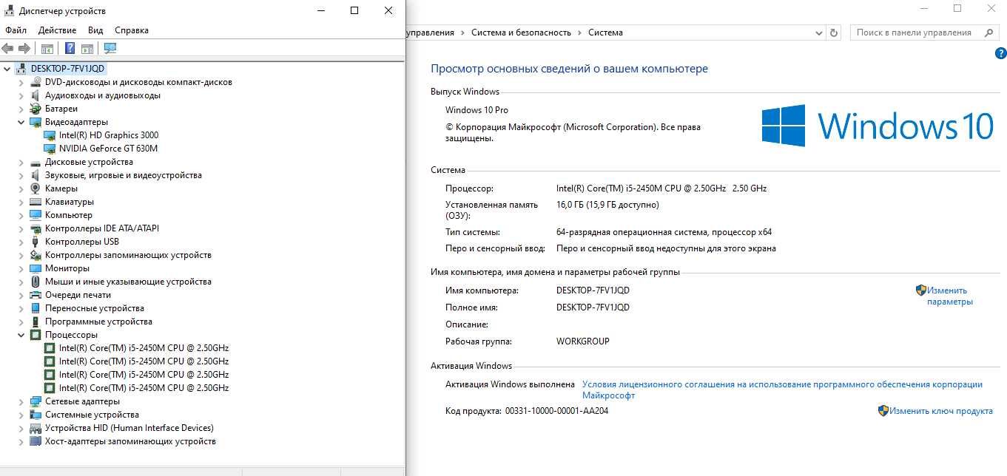Click the display icon next to Видеоадаптеры
The image size is (1007, 476).
pyautogui.click(x=36, y=122)
